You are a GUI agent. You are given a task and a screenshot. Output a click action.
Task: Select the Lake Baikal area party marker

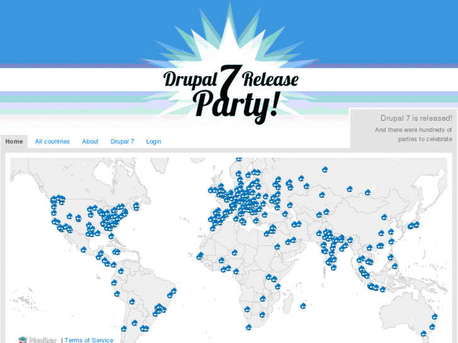[367, 193]
